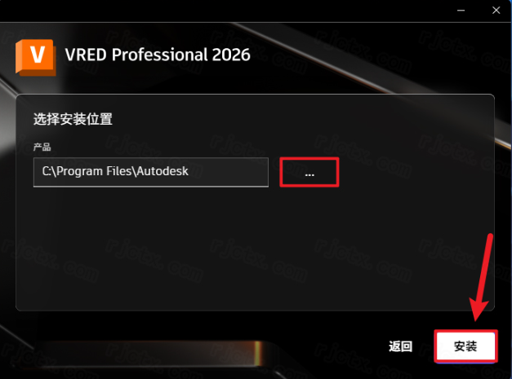Minimize the VRED installer window
512x379 pixels.
click(x=461, y=11)
